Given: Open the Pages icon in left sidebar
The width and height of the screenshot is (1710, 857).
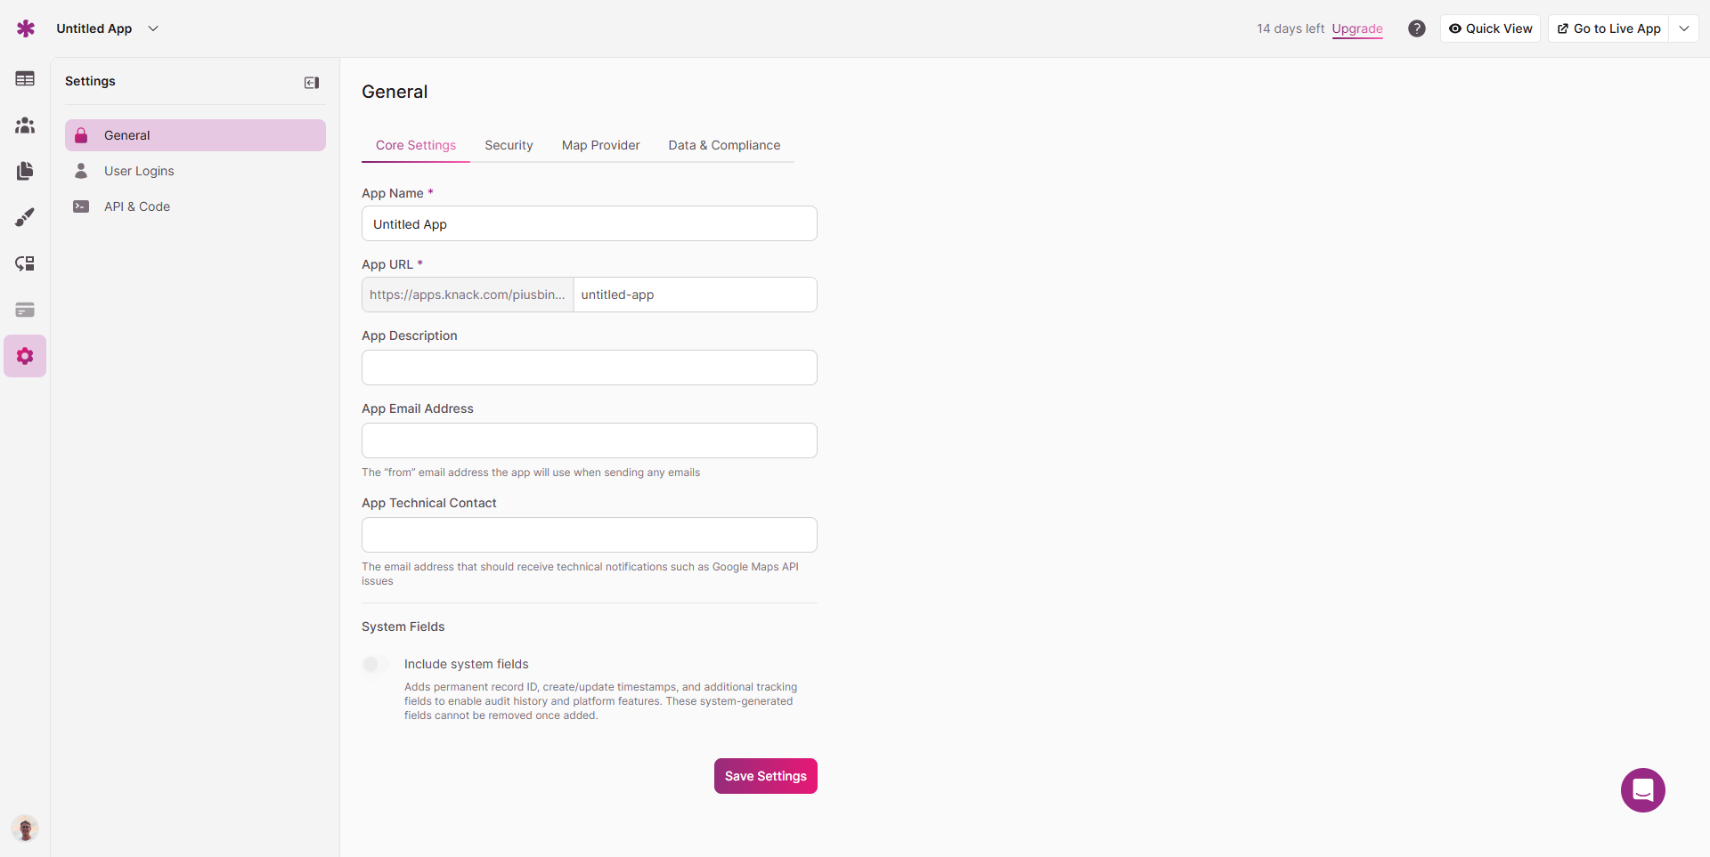Looking at the screenshot, I should (x=25, y=171).
